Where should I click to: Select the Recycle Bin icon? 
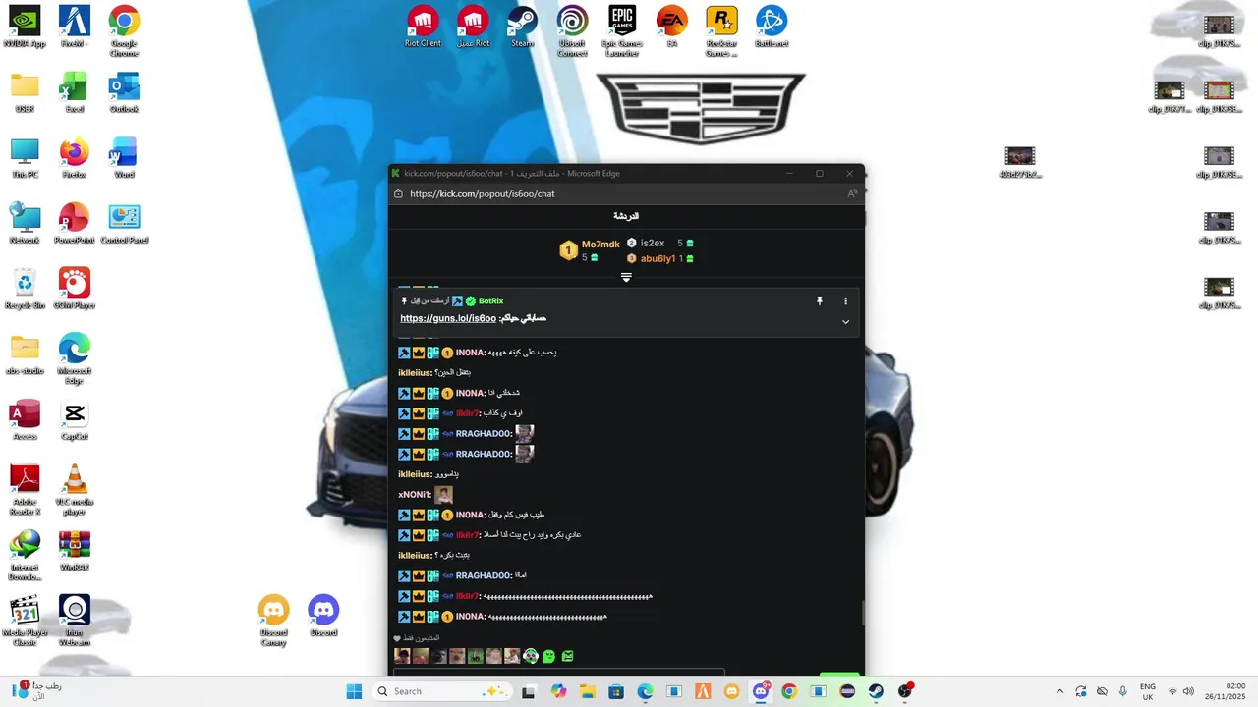[x=25, y=290]
